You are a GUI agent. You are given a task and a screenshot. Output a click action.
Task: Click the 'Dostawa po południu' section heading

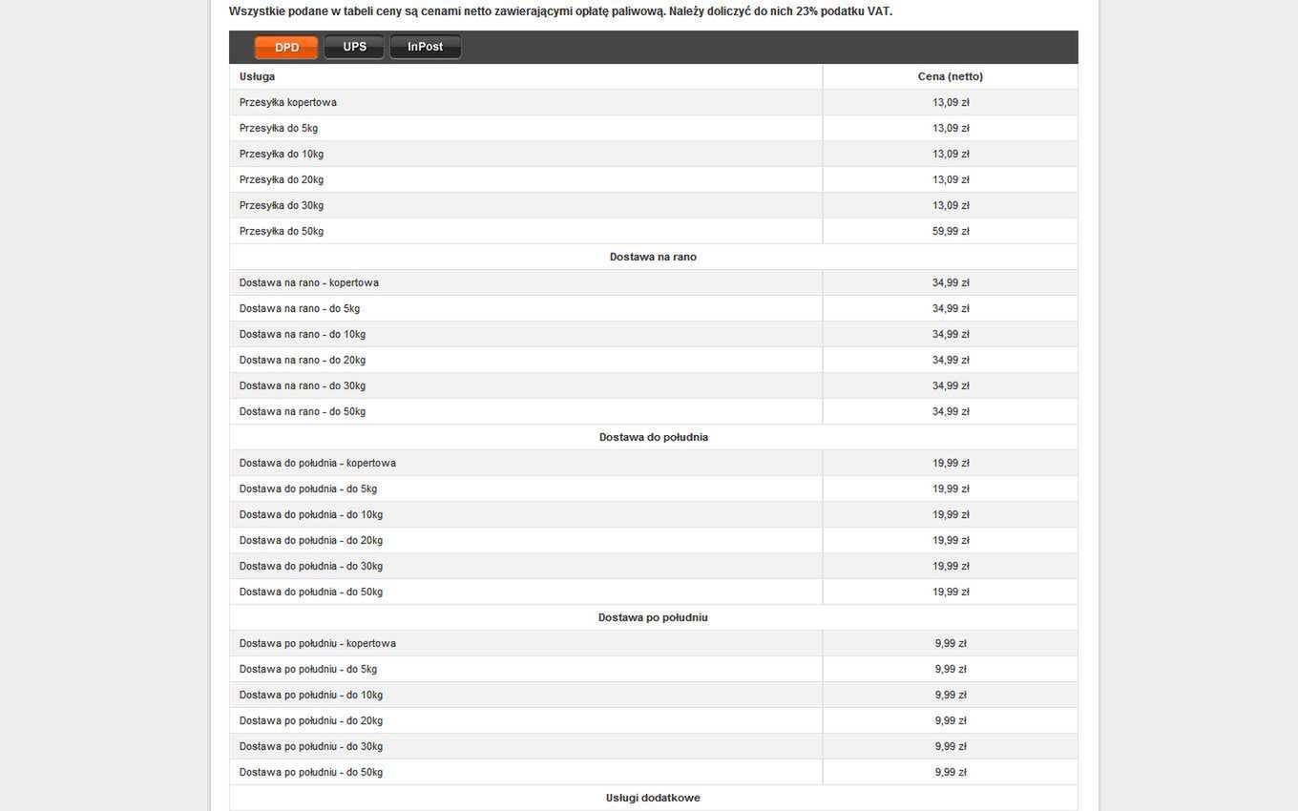point(654,617)
